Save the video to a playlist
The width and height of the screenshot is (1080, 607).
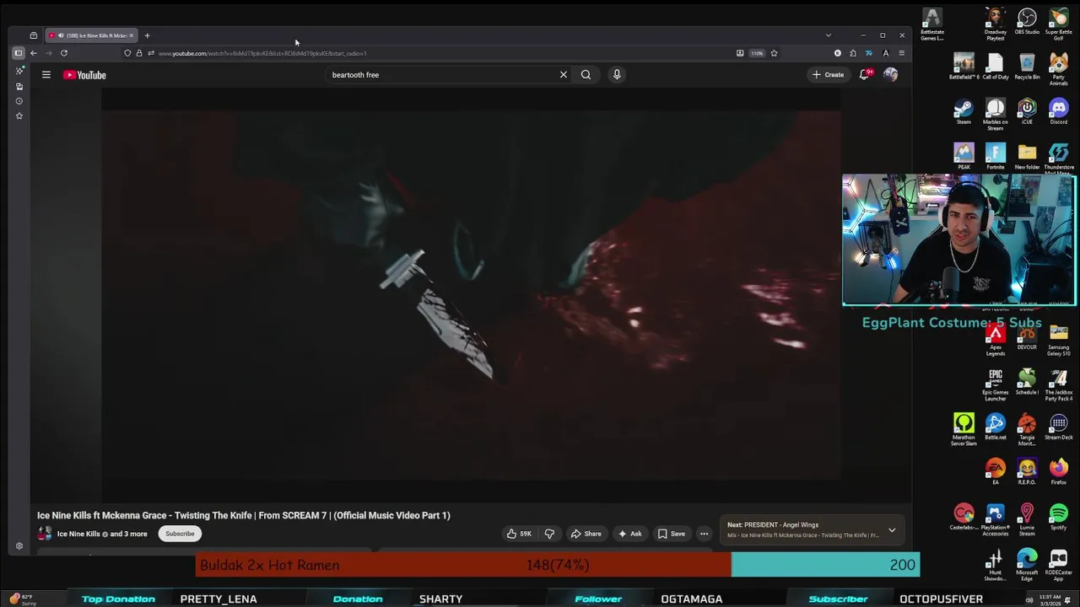click(x=672, y=534)
